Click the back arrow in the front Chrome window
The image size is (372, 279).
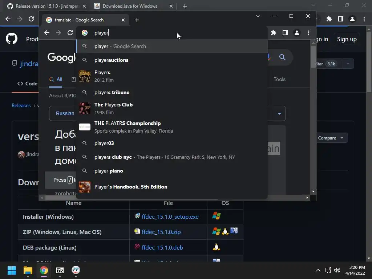tap(47, 33)
